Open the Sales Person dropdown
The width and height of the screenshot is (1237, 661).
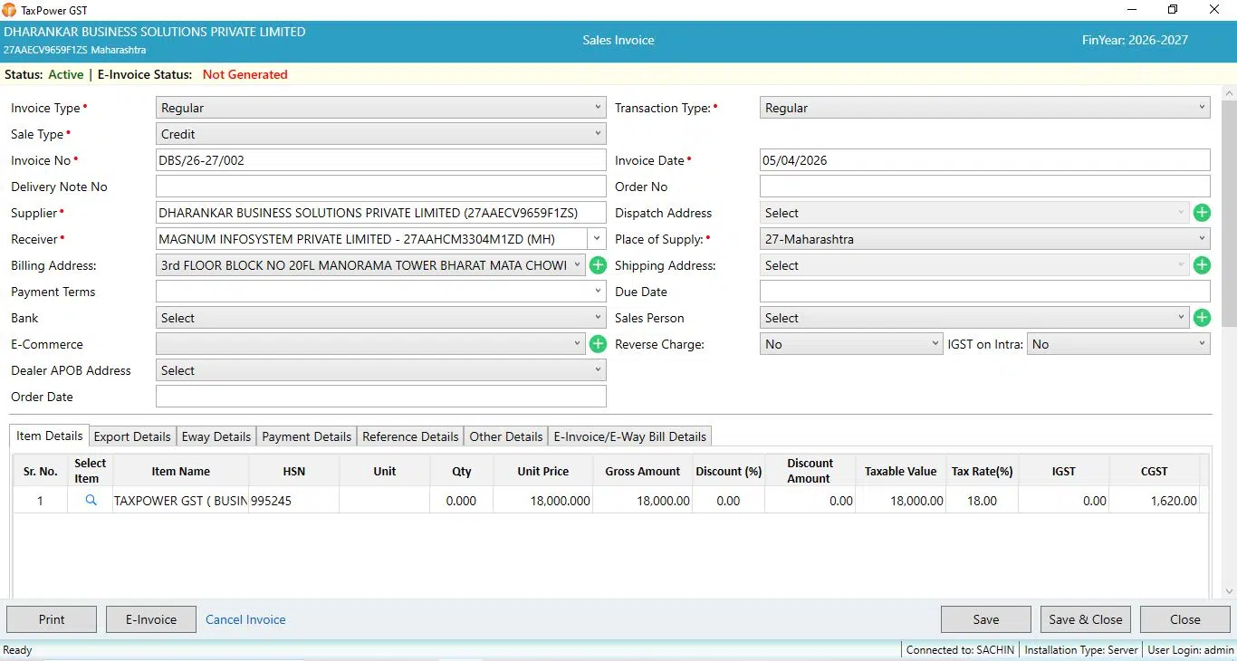(x=974, y=318)
